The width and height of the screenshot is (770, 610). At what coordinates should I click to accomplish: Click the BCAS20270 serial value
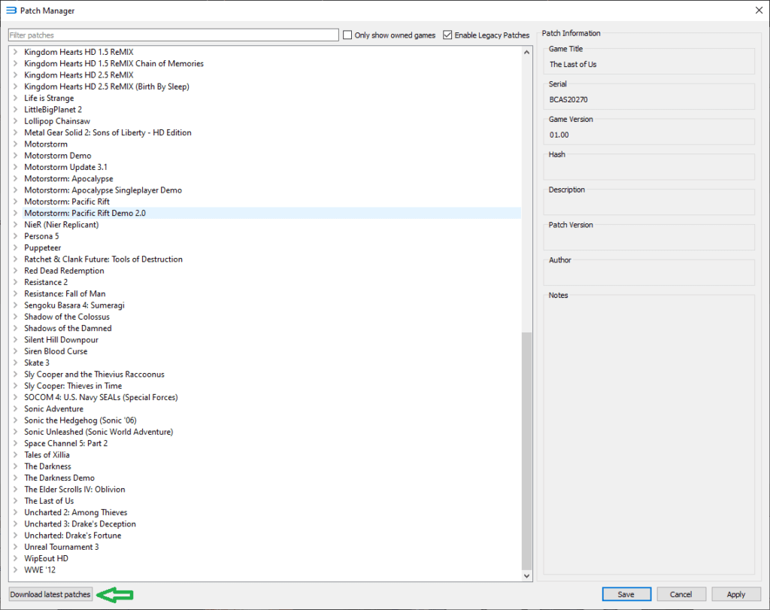(568, 99)
